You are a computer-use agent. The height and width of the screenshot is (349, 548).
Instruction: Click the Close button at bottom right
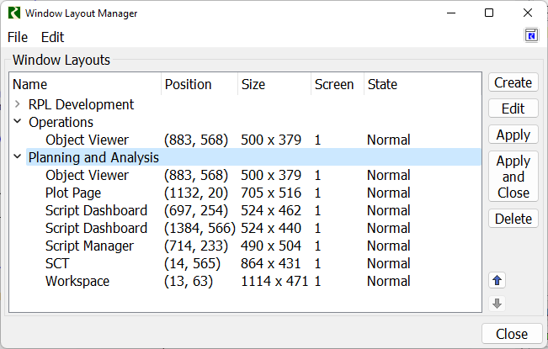(511, 334)
